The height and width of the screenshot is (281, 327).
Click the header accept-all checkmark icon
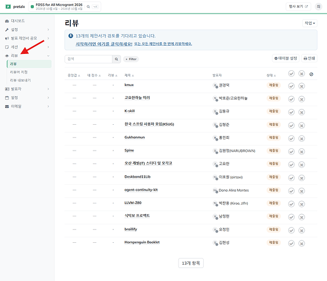[x=291, y=73]
